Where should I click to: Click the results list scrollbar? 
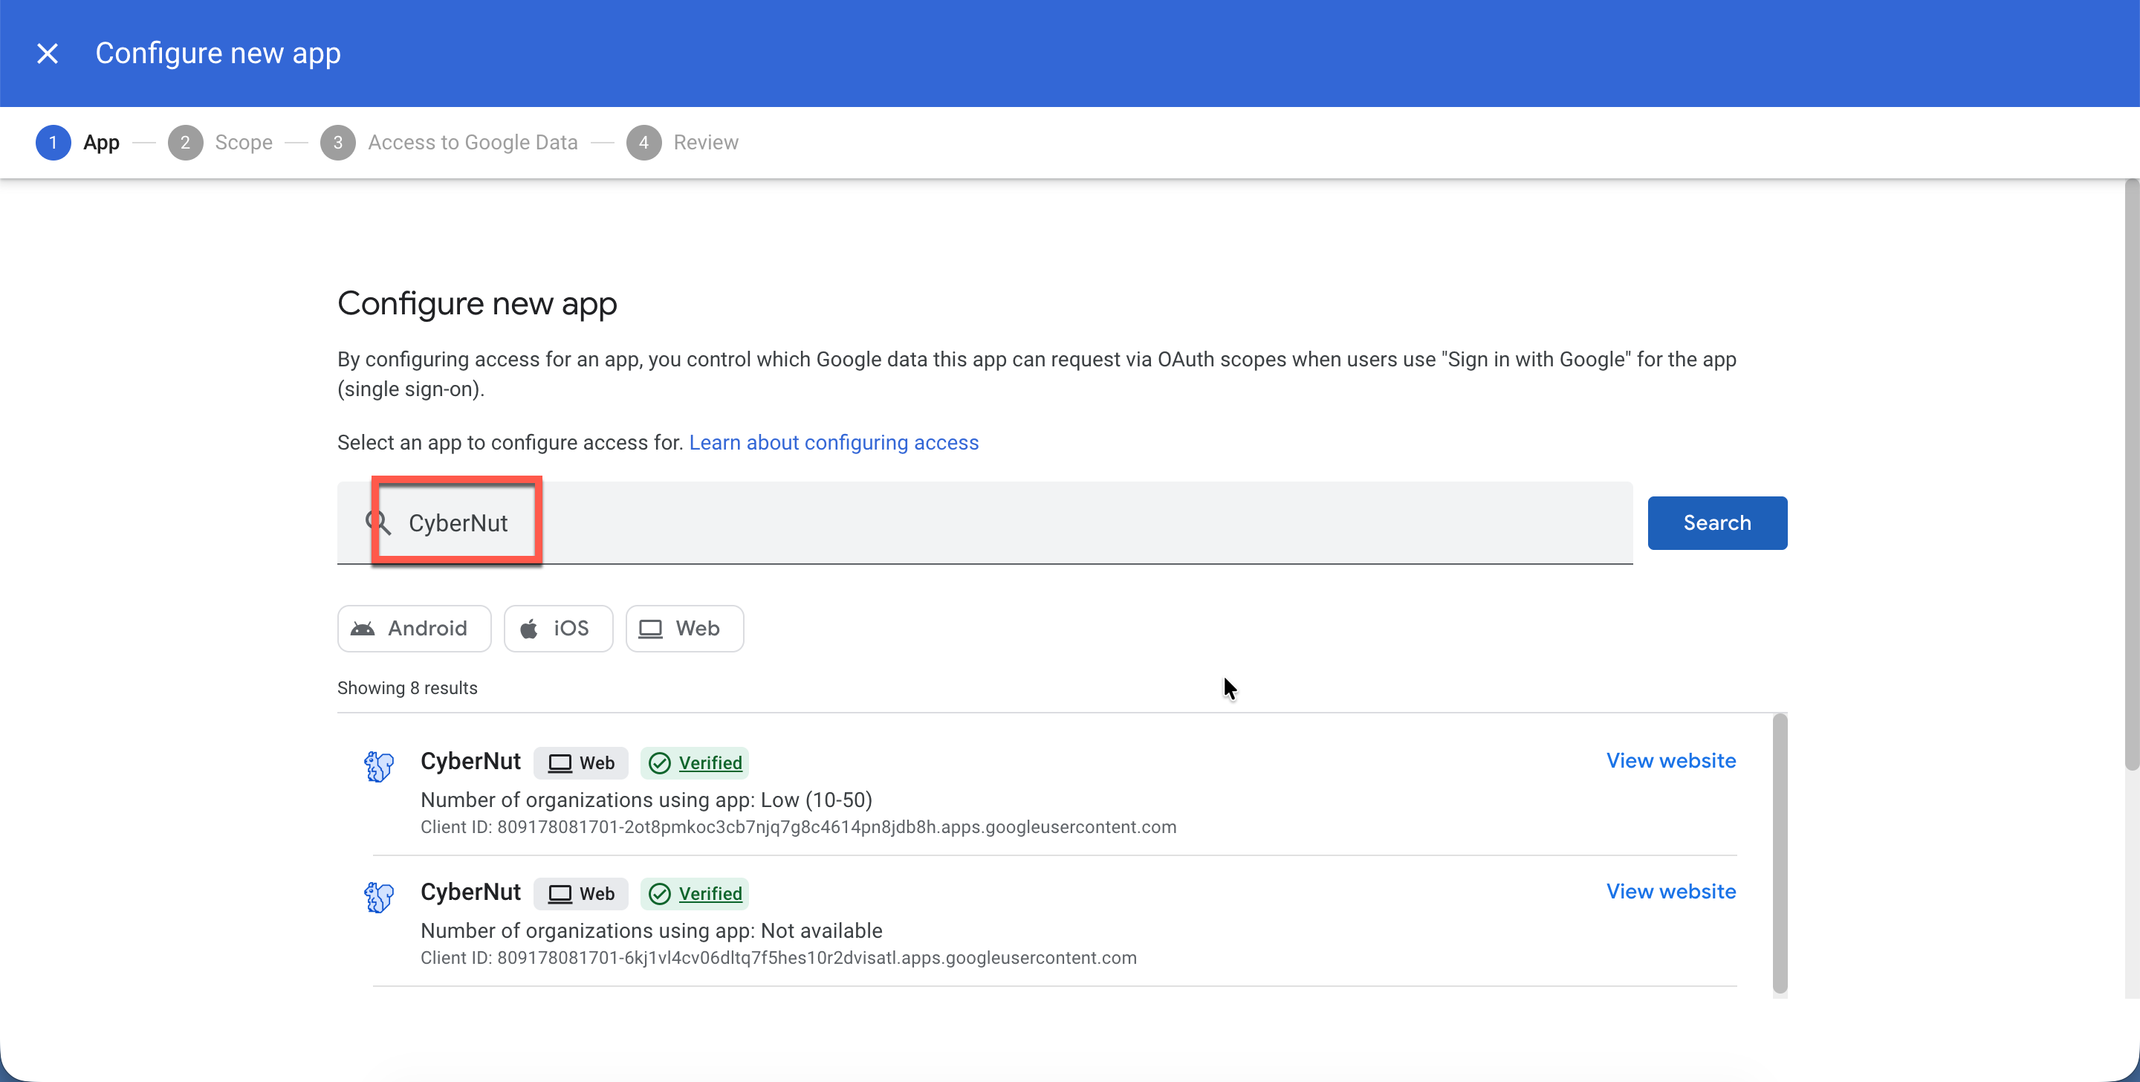pos(1780,852)
